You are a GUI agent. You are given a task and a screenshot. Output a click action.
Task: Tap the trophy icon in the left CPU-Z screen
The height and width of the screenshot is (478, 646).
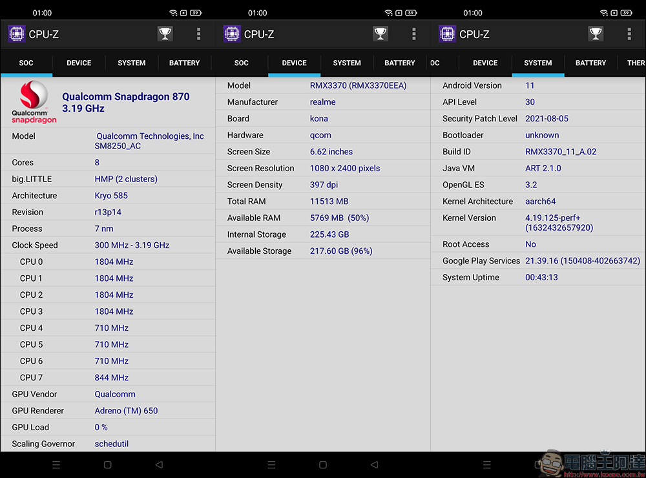point(165,34)
